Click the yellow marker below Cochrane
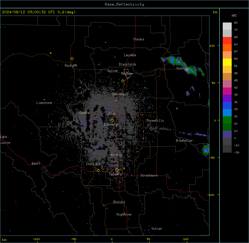This screenshot has width=249, height=243. click(x=98, y=170)
